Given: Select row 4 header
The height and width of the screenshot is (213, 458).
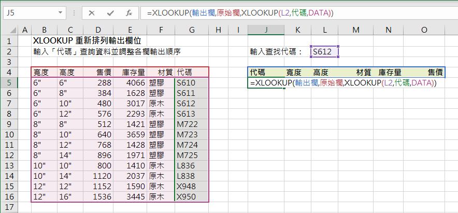Looking at the screenshot, I should coord(9,72).
